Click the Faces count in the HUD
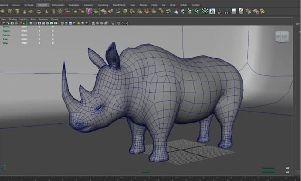 [x=24, y=35]
